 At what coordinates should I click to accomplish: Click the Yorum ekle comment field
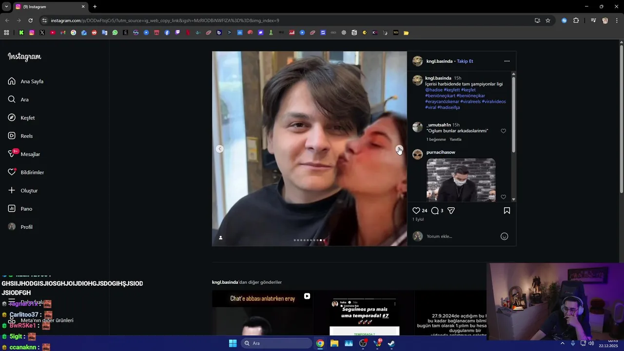tap(461, 236)
